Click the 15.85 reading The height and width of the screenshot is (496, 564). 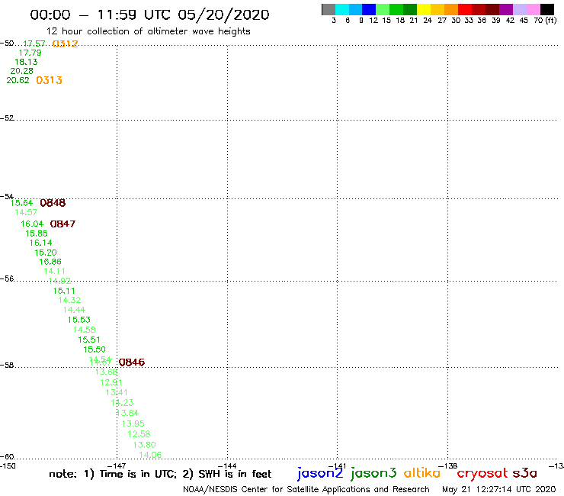pyautogui.click(x=37, y=234)
